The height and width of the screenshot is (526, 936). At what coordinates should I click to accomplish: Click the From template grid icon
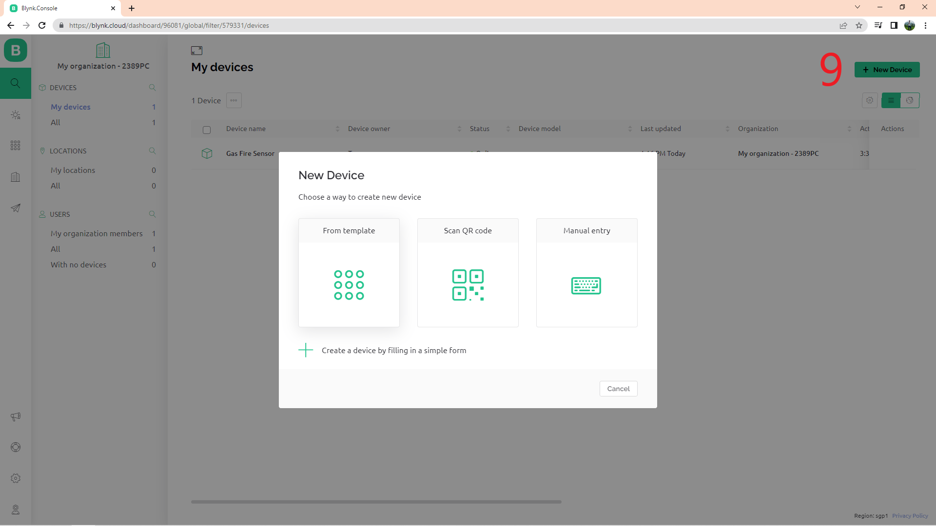tap(349, 285)
